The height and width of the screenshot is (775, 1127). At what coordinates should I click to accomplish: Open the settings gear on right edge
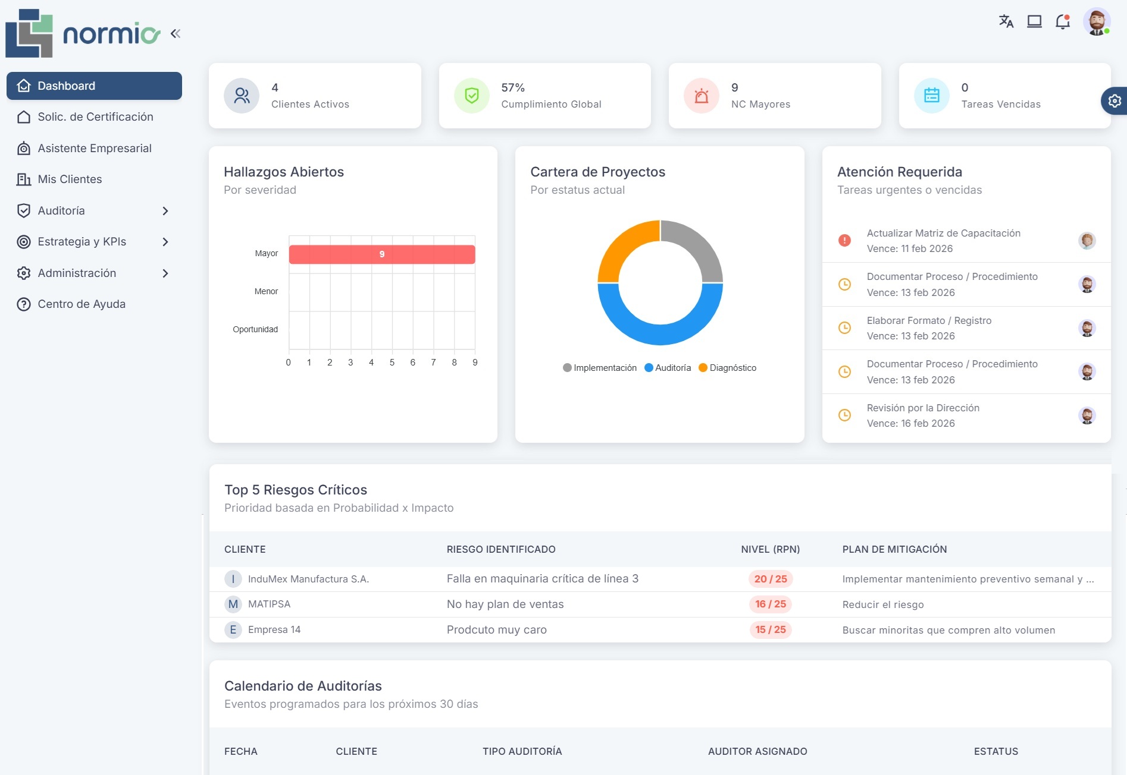click(1115, 101)
